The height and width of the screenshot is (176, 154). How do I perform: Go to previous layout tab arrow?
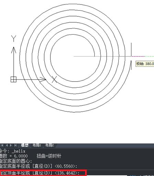coord(7,145)
